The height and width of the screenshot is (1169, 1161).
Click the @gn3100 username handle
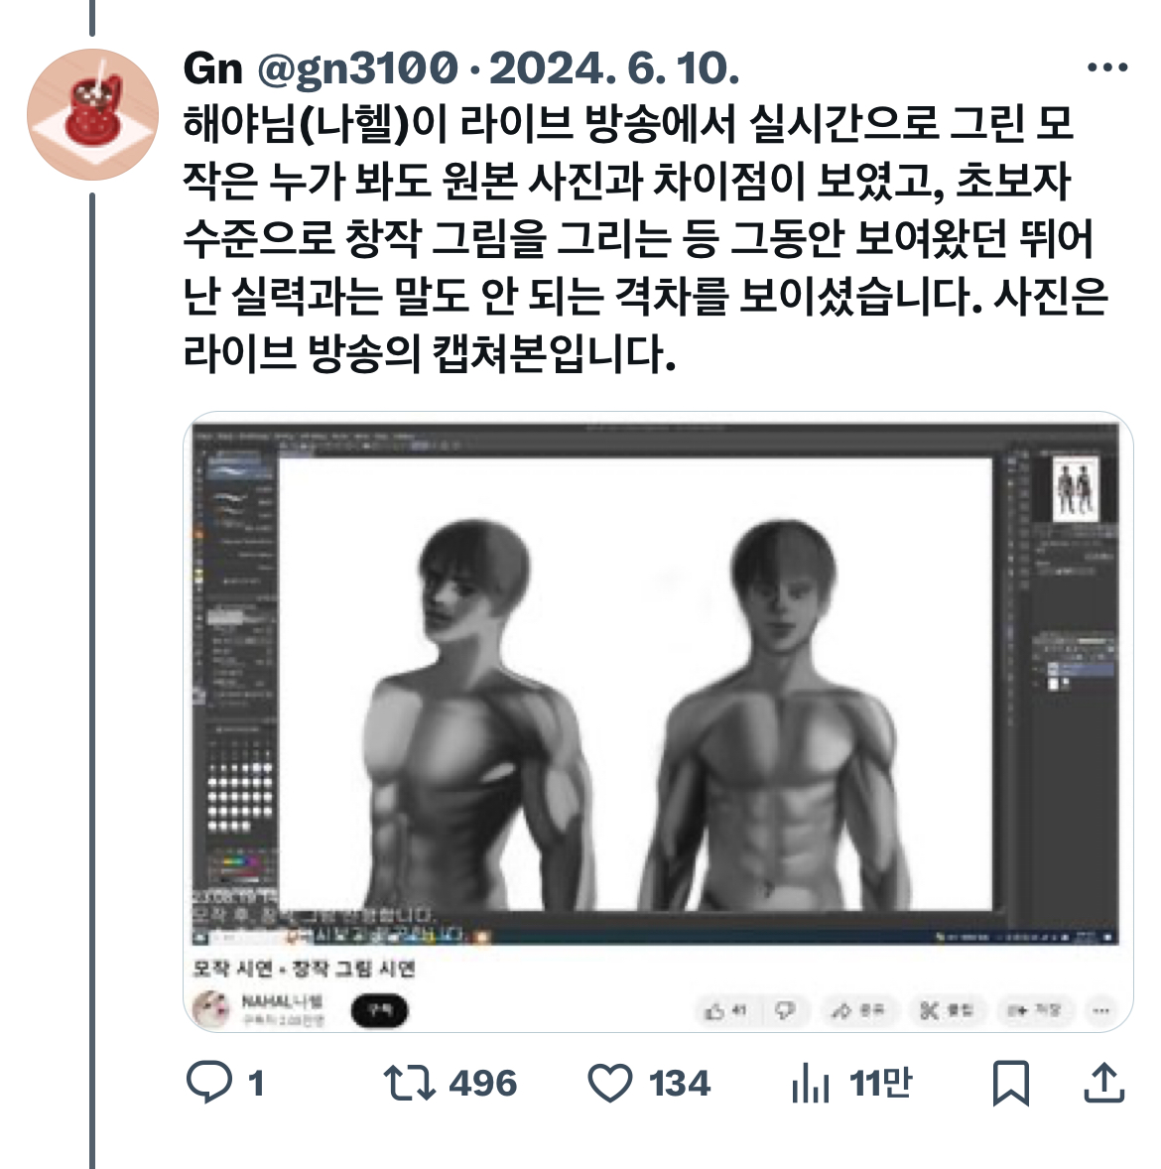coord(357,68)
